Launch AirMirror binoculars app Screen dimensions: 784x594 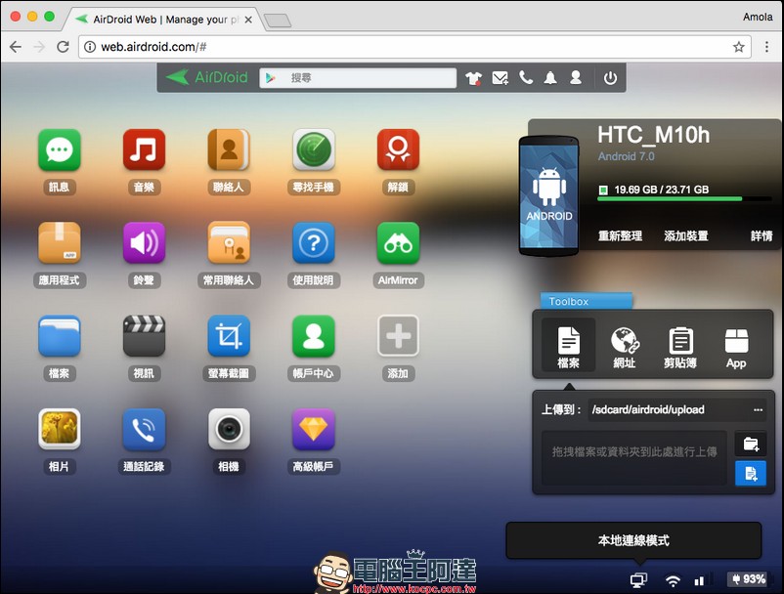tap(398, 243)
